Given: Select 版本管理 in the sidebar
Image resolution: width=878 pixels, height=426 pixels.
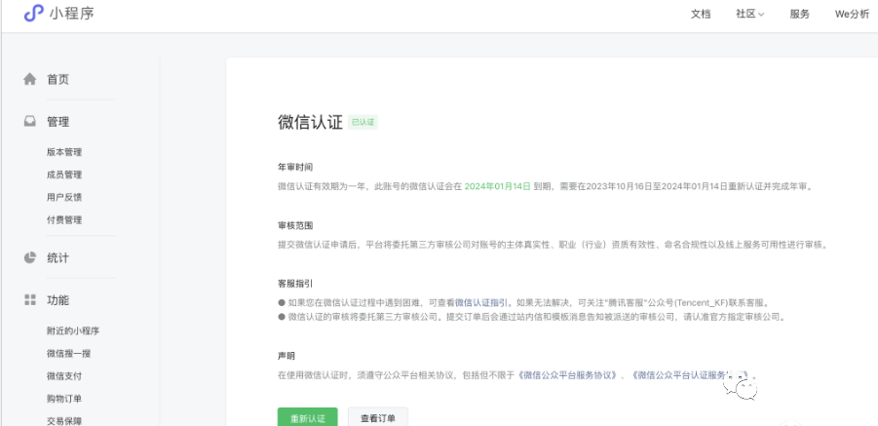Looking at the screenshot, I should [x=64, y=152].
